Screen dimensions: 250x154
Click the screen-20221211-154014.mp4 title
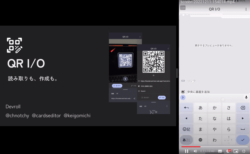click(x=207, y=2)
